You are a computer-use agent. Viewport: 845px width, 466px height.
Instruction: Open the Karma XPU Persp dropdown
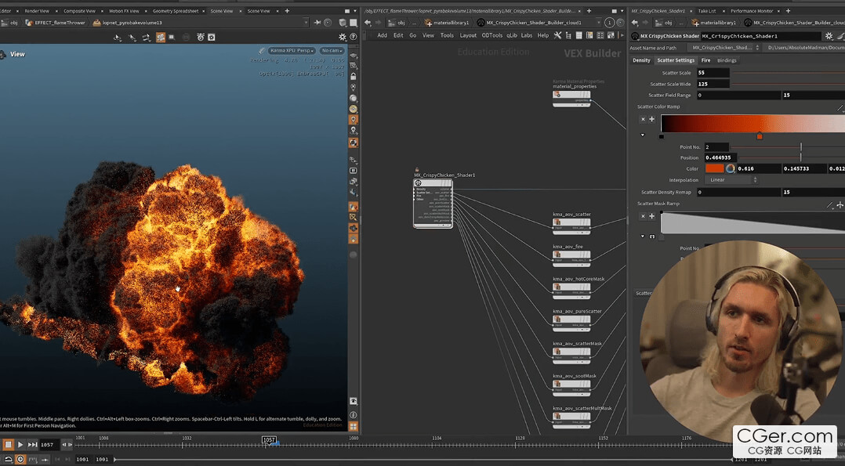[292, 51]
